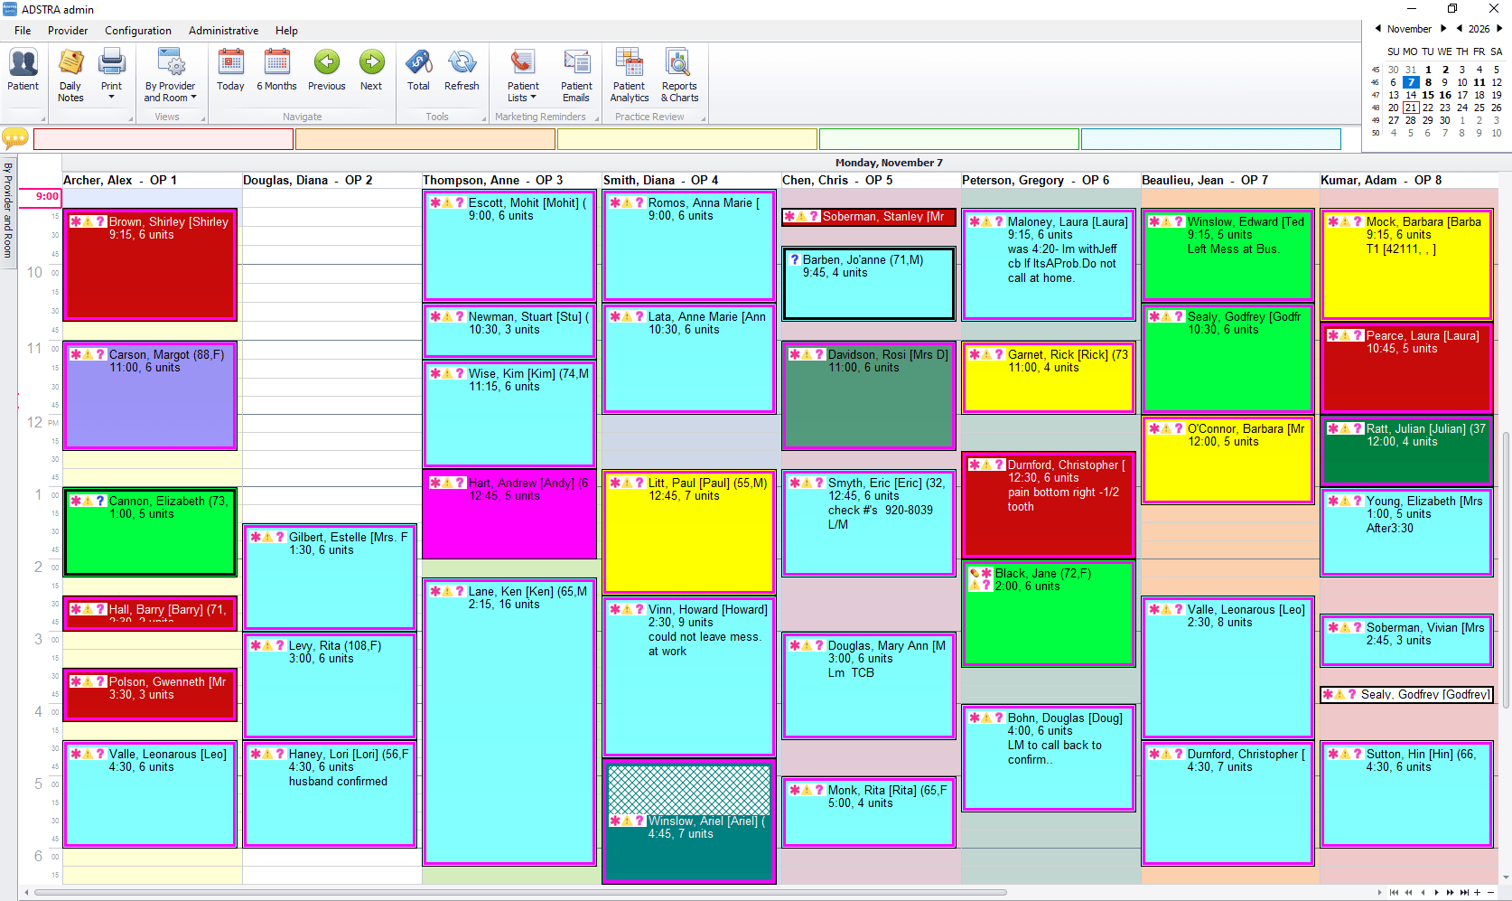Advance to next year after 2026
1512x901 pixels.
tap(1499, 29)
